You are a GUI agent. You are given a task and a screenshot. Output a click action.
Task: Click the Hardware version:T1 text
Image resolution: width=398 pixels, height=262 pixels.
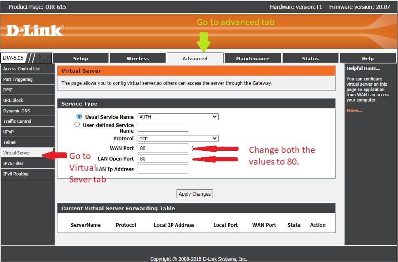(296, 7)
